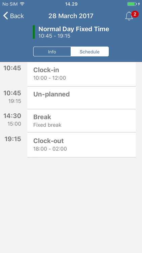This screenshot has height=253, width=142.
Task: Select the Un-planned schedule row
Action: [x=81, y=98]
